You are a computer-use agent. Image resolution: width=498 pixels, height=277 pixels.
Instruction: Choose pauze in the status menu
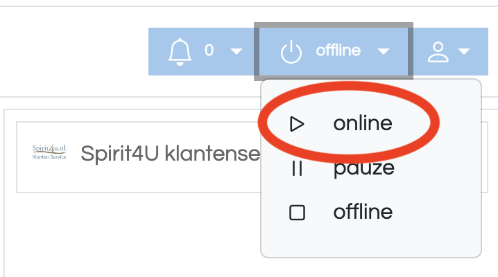point(364,168)
